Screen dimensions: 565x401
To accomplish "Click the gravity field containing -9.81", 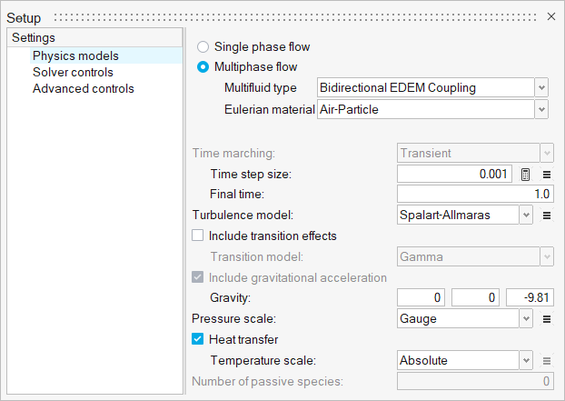I will 530,298.
